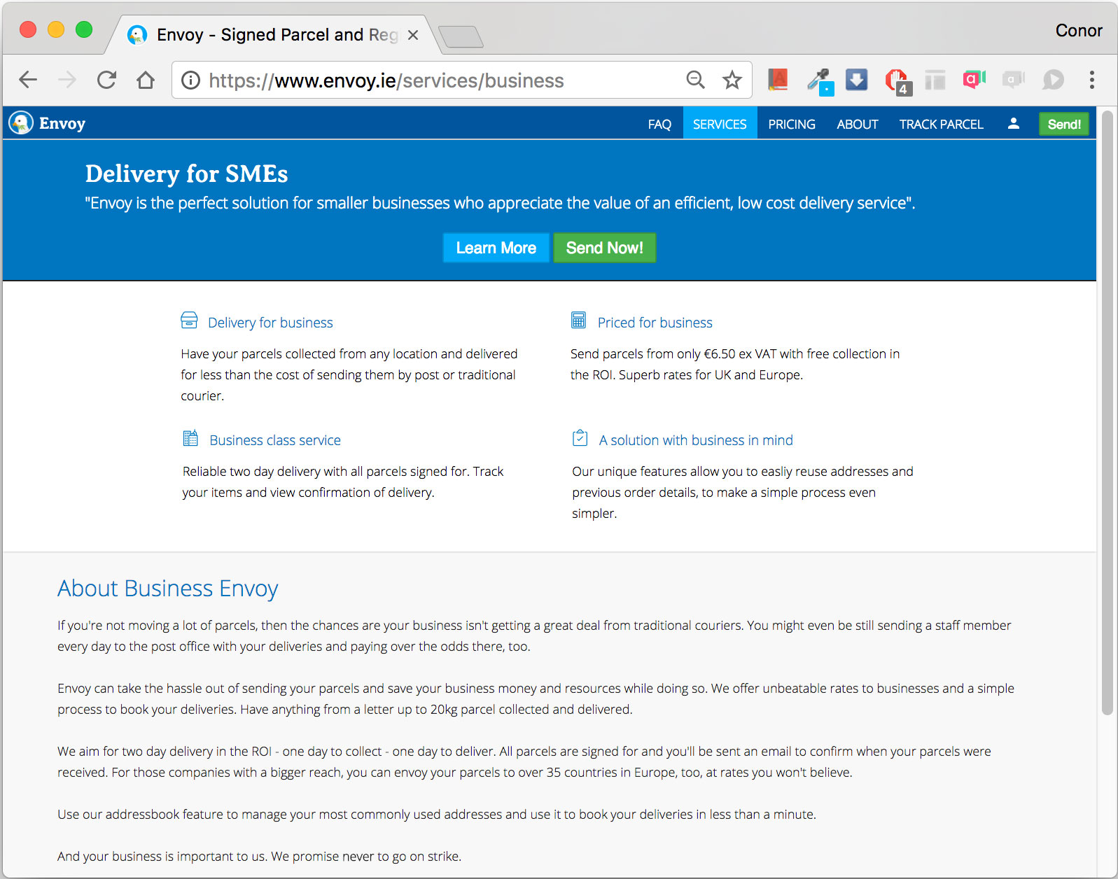Open A solution with business in mind heading
1118x879 pixels.
coord(696,440)
